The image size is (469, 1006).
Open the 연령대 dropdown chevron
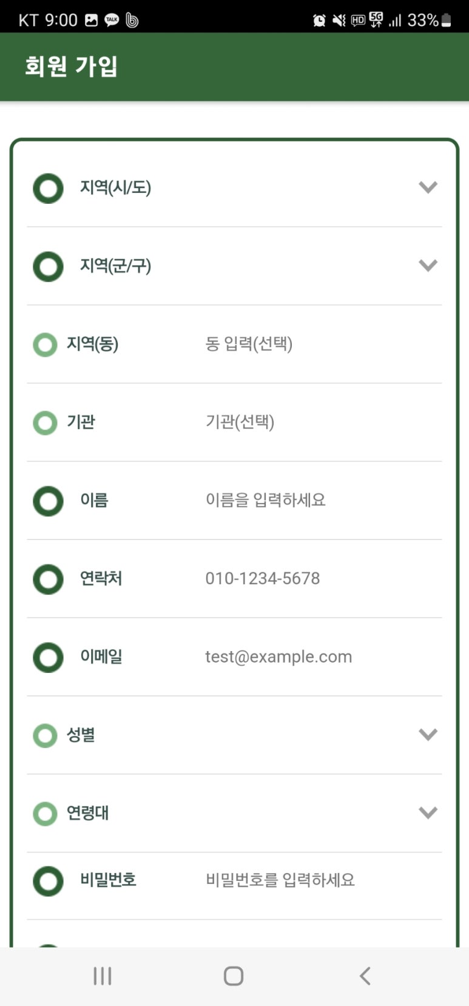(x=428, y=813)
